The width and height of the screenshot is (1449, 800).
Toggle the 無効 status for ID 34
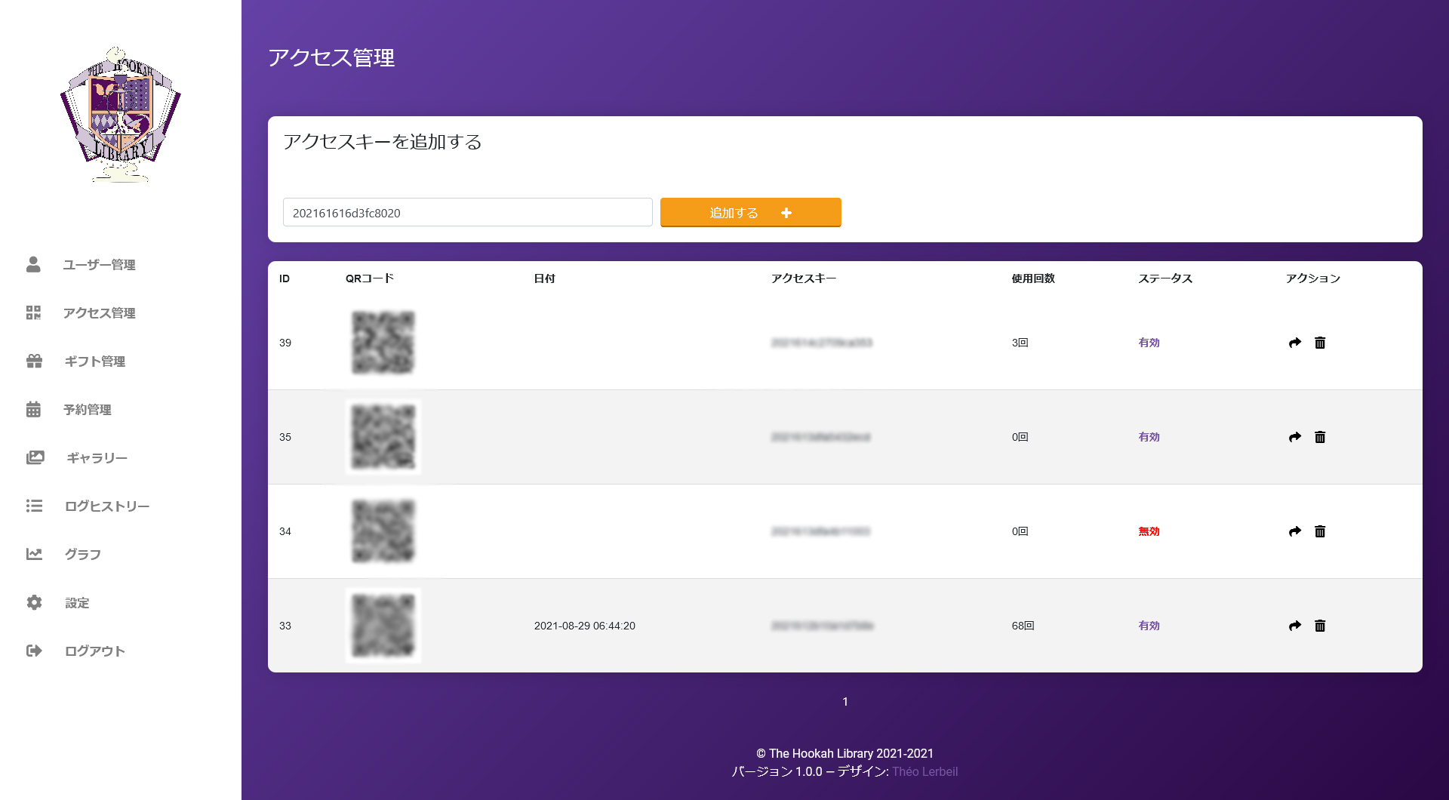click(1149, 531)
